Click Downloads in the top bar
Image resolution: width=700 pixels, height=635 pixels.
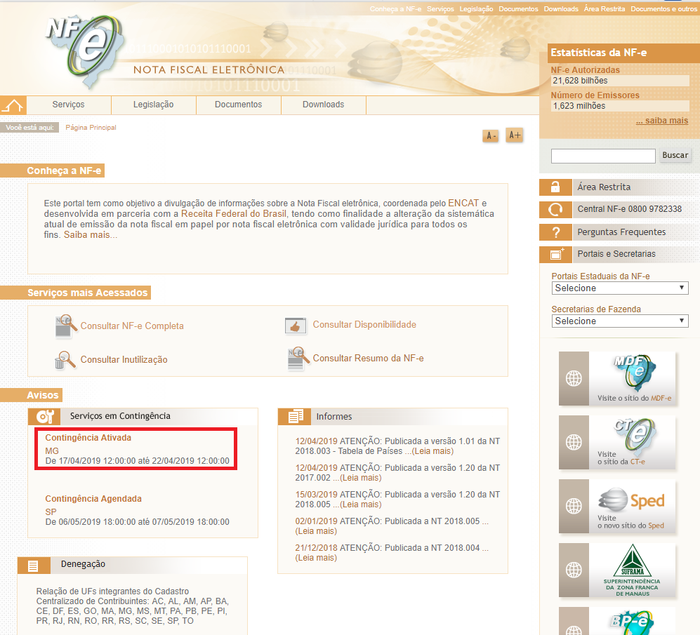561,9
